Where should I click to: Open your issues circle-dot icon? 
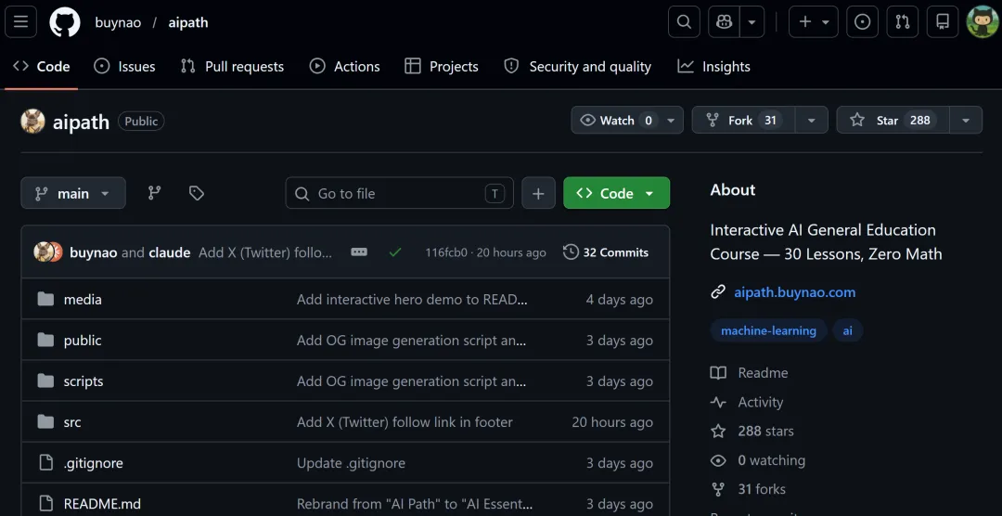click(862, 22)
